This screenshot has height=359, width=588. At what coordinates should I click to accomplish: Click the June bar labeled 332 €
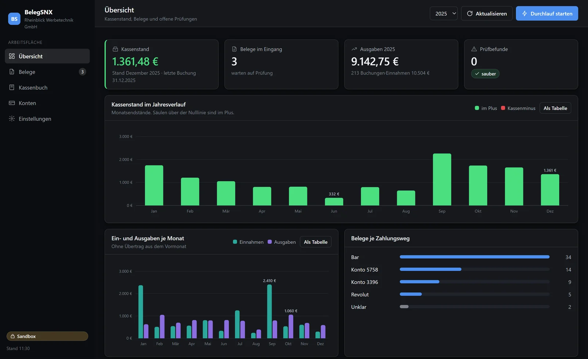click(x=334, y=202)
